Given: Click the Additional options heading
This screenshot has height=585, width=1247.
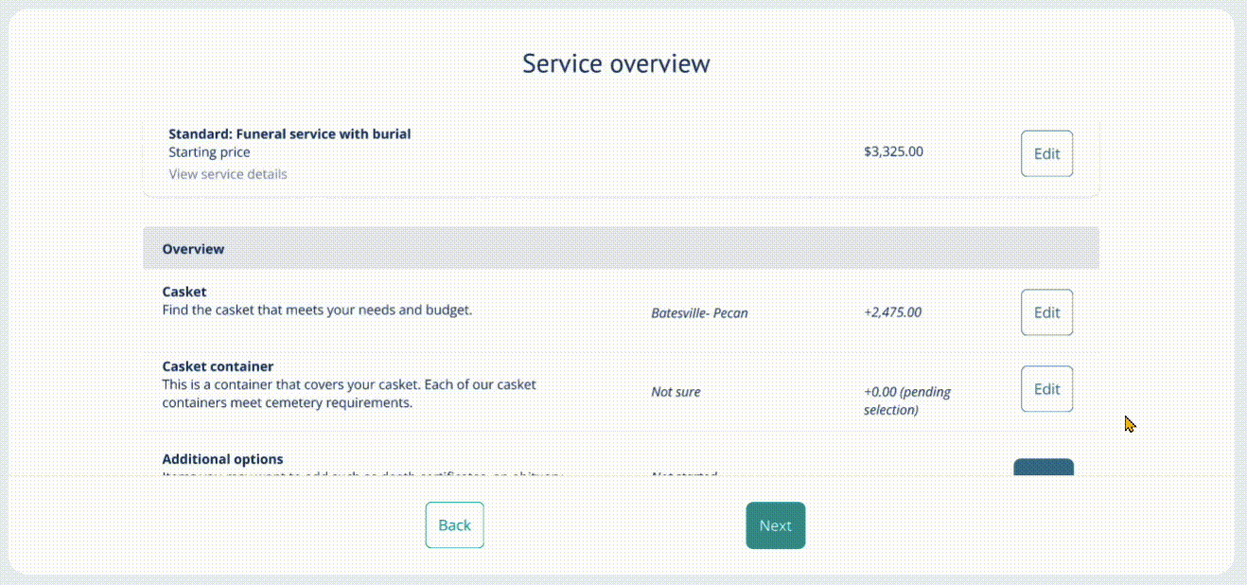Looking at the screenshot, I should 222,459.
